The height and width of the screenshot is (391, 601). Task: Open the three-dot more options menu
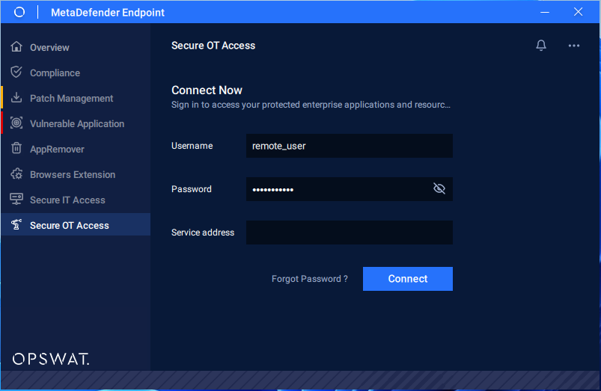[574, 46]
